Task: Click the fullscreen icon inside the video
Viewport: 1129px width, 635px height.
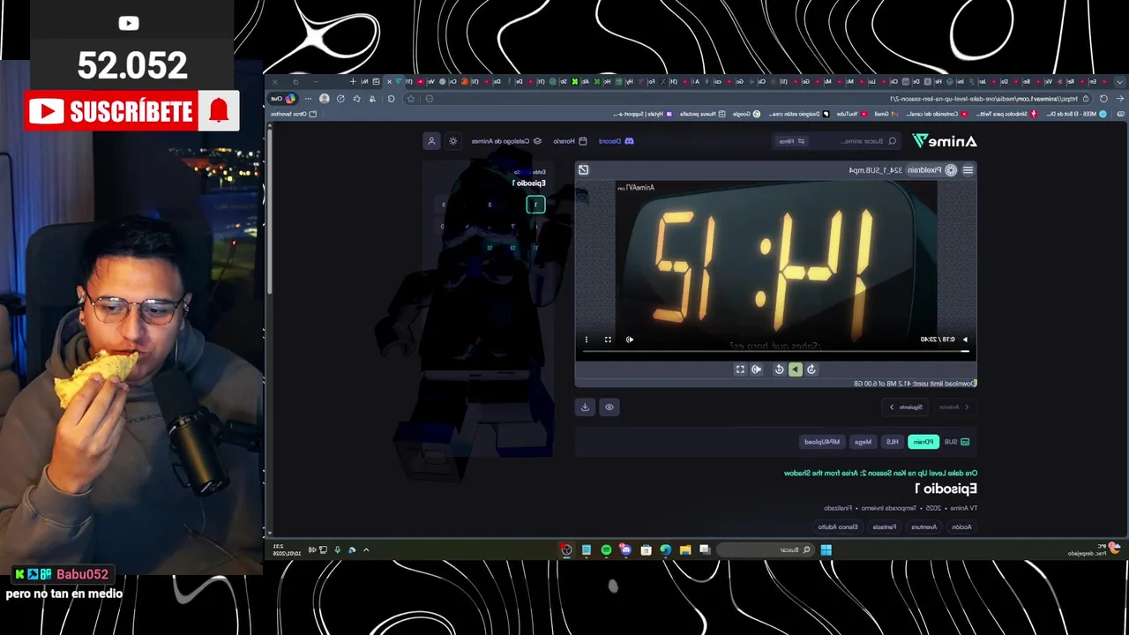Action: point(608,340)
